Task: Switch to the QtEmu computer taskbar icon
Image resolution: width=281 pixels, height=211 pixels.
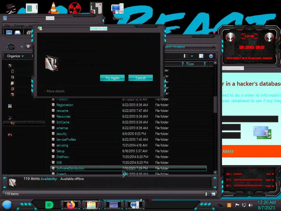Action: [x=134, y=205]
